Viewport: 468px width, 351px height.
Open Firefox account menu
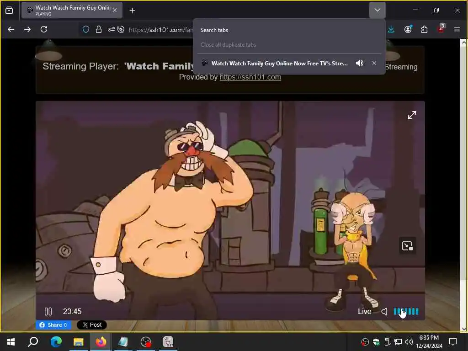click(408, 29)
